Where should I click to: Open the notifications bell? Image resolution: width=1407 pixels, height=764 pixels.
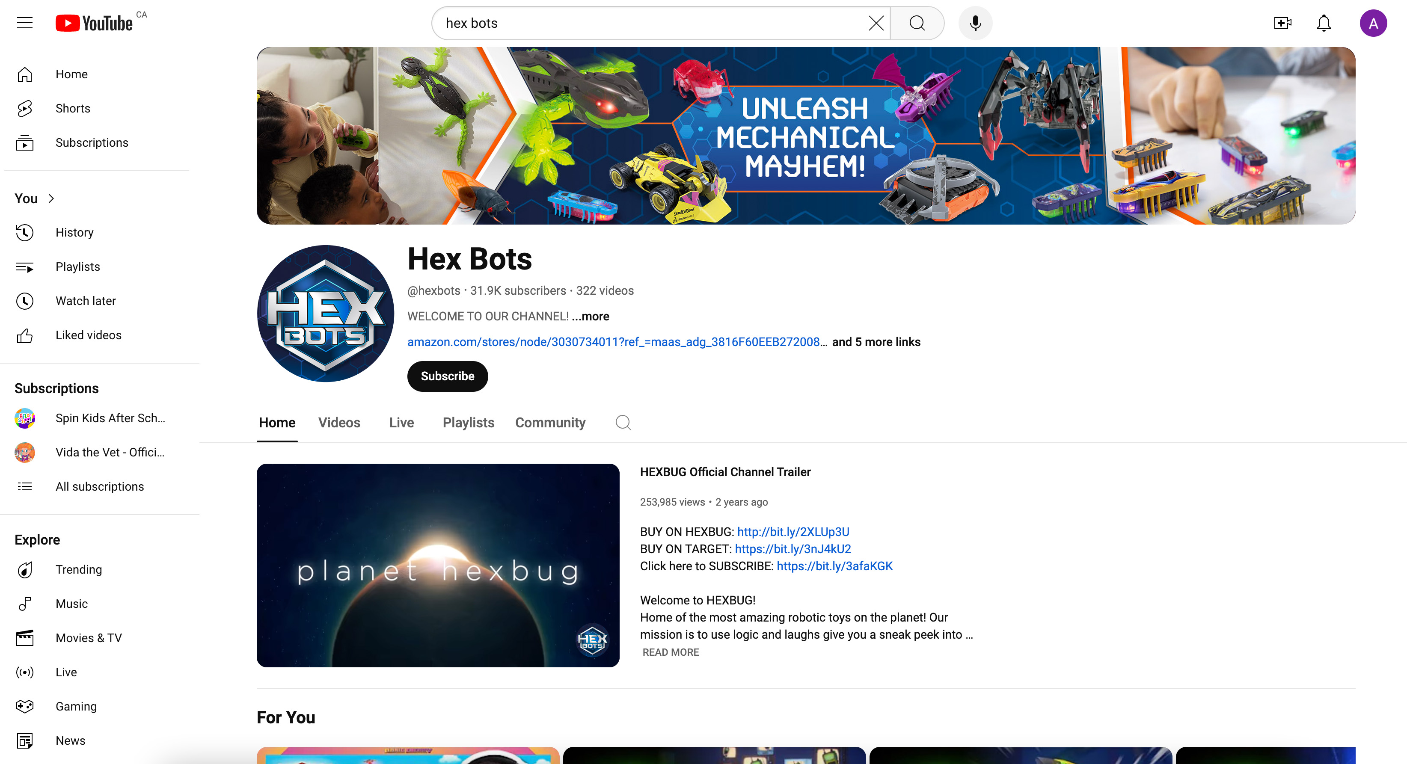point(1324,23)
